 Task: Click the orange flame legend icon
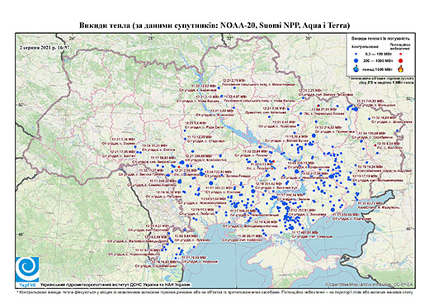[x=401, y=69]
